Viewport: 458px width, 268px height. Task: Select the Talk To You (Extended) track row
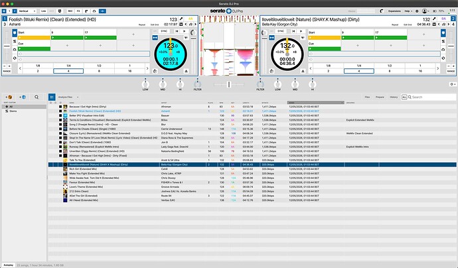[252, 161]
